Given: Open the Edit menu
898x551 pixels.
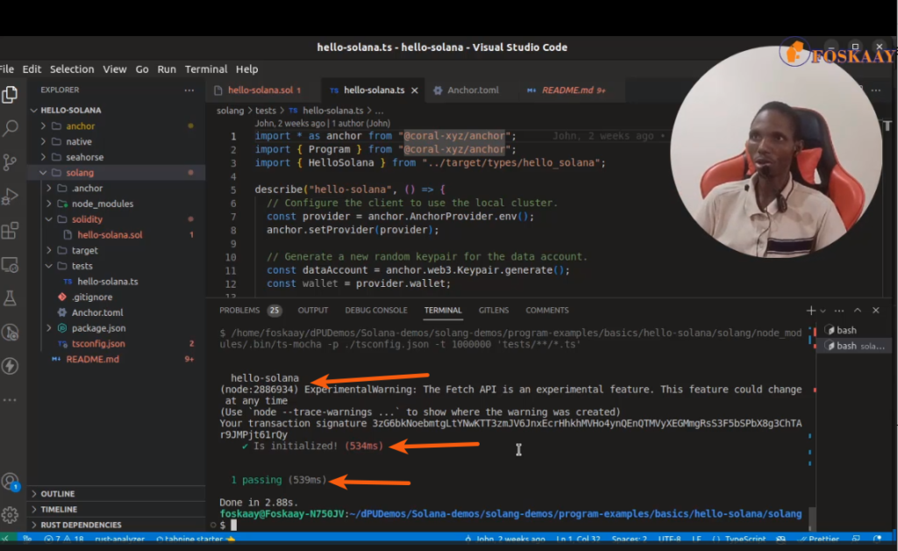Looking at the screenshot, I should tap(32, 69).
